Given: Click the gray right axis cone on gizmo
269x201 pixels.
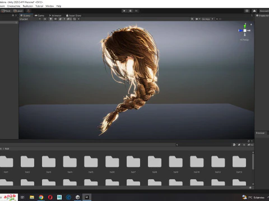Looking at the screenshot, I should point(249,30).
